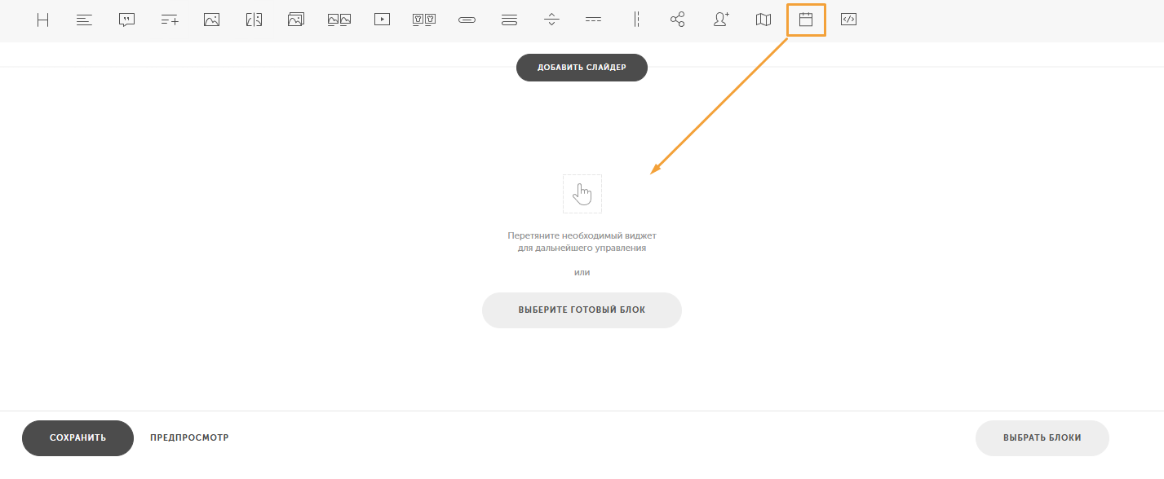Screen dimensions: 1164x479
Task: Pick the text paragraph widget icon
Action: [x=84, y=20]
